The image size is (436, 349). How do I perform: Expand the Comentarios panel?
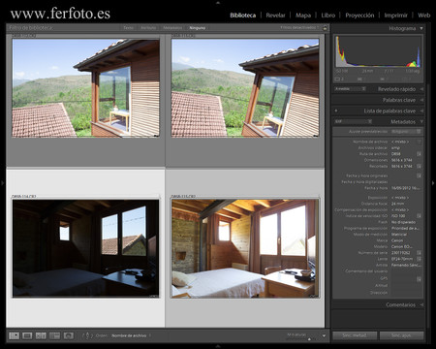(421, 304)
